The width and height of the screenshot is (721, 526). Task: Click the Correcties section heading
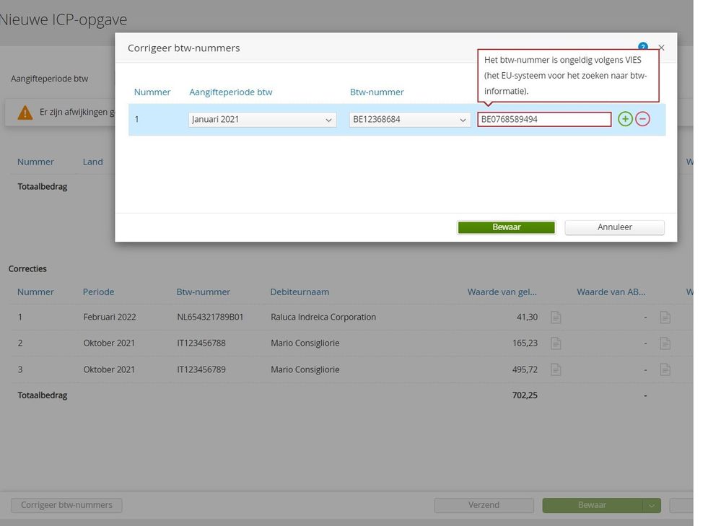27,269
